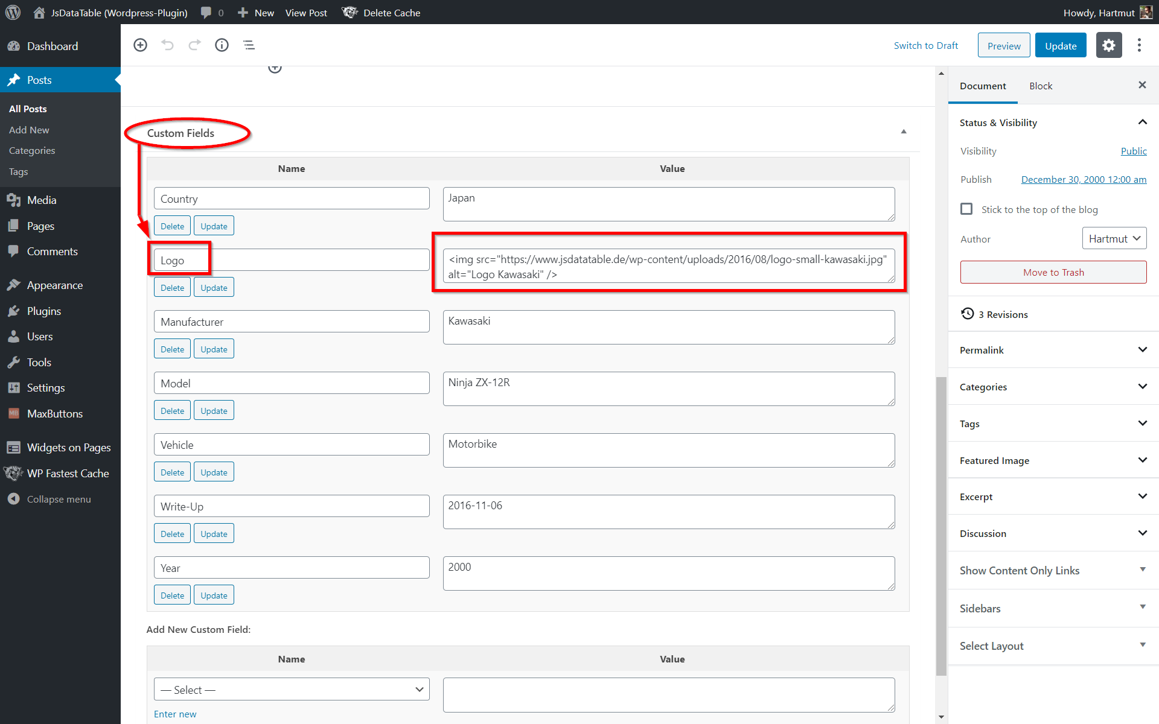
Task: Click Switch to Draft
Action: [926, 46]
